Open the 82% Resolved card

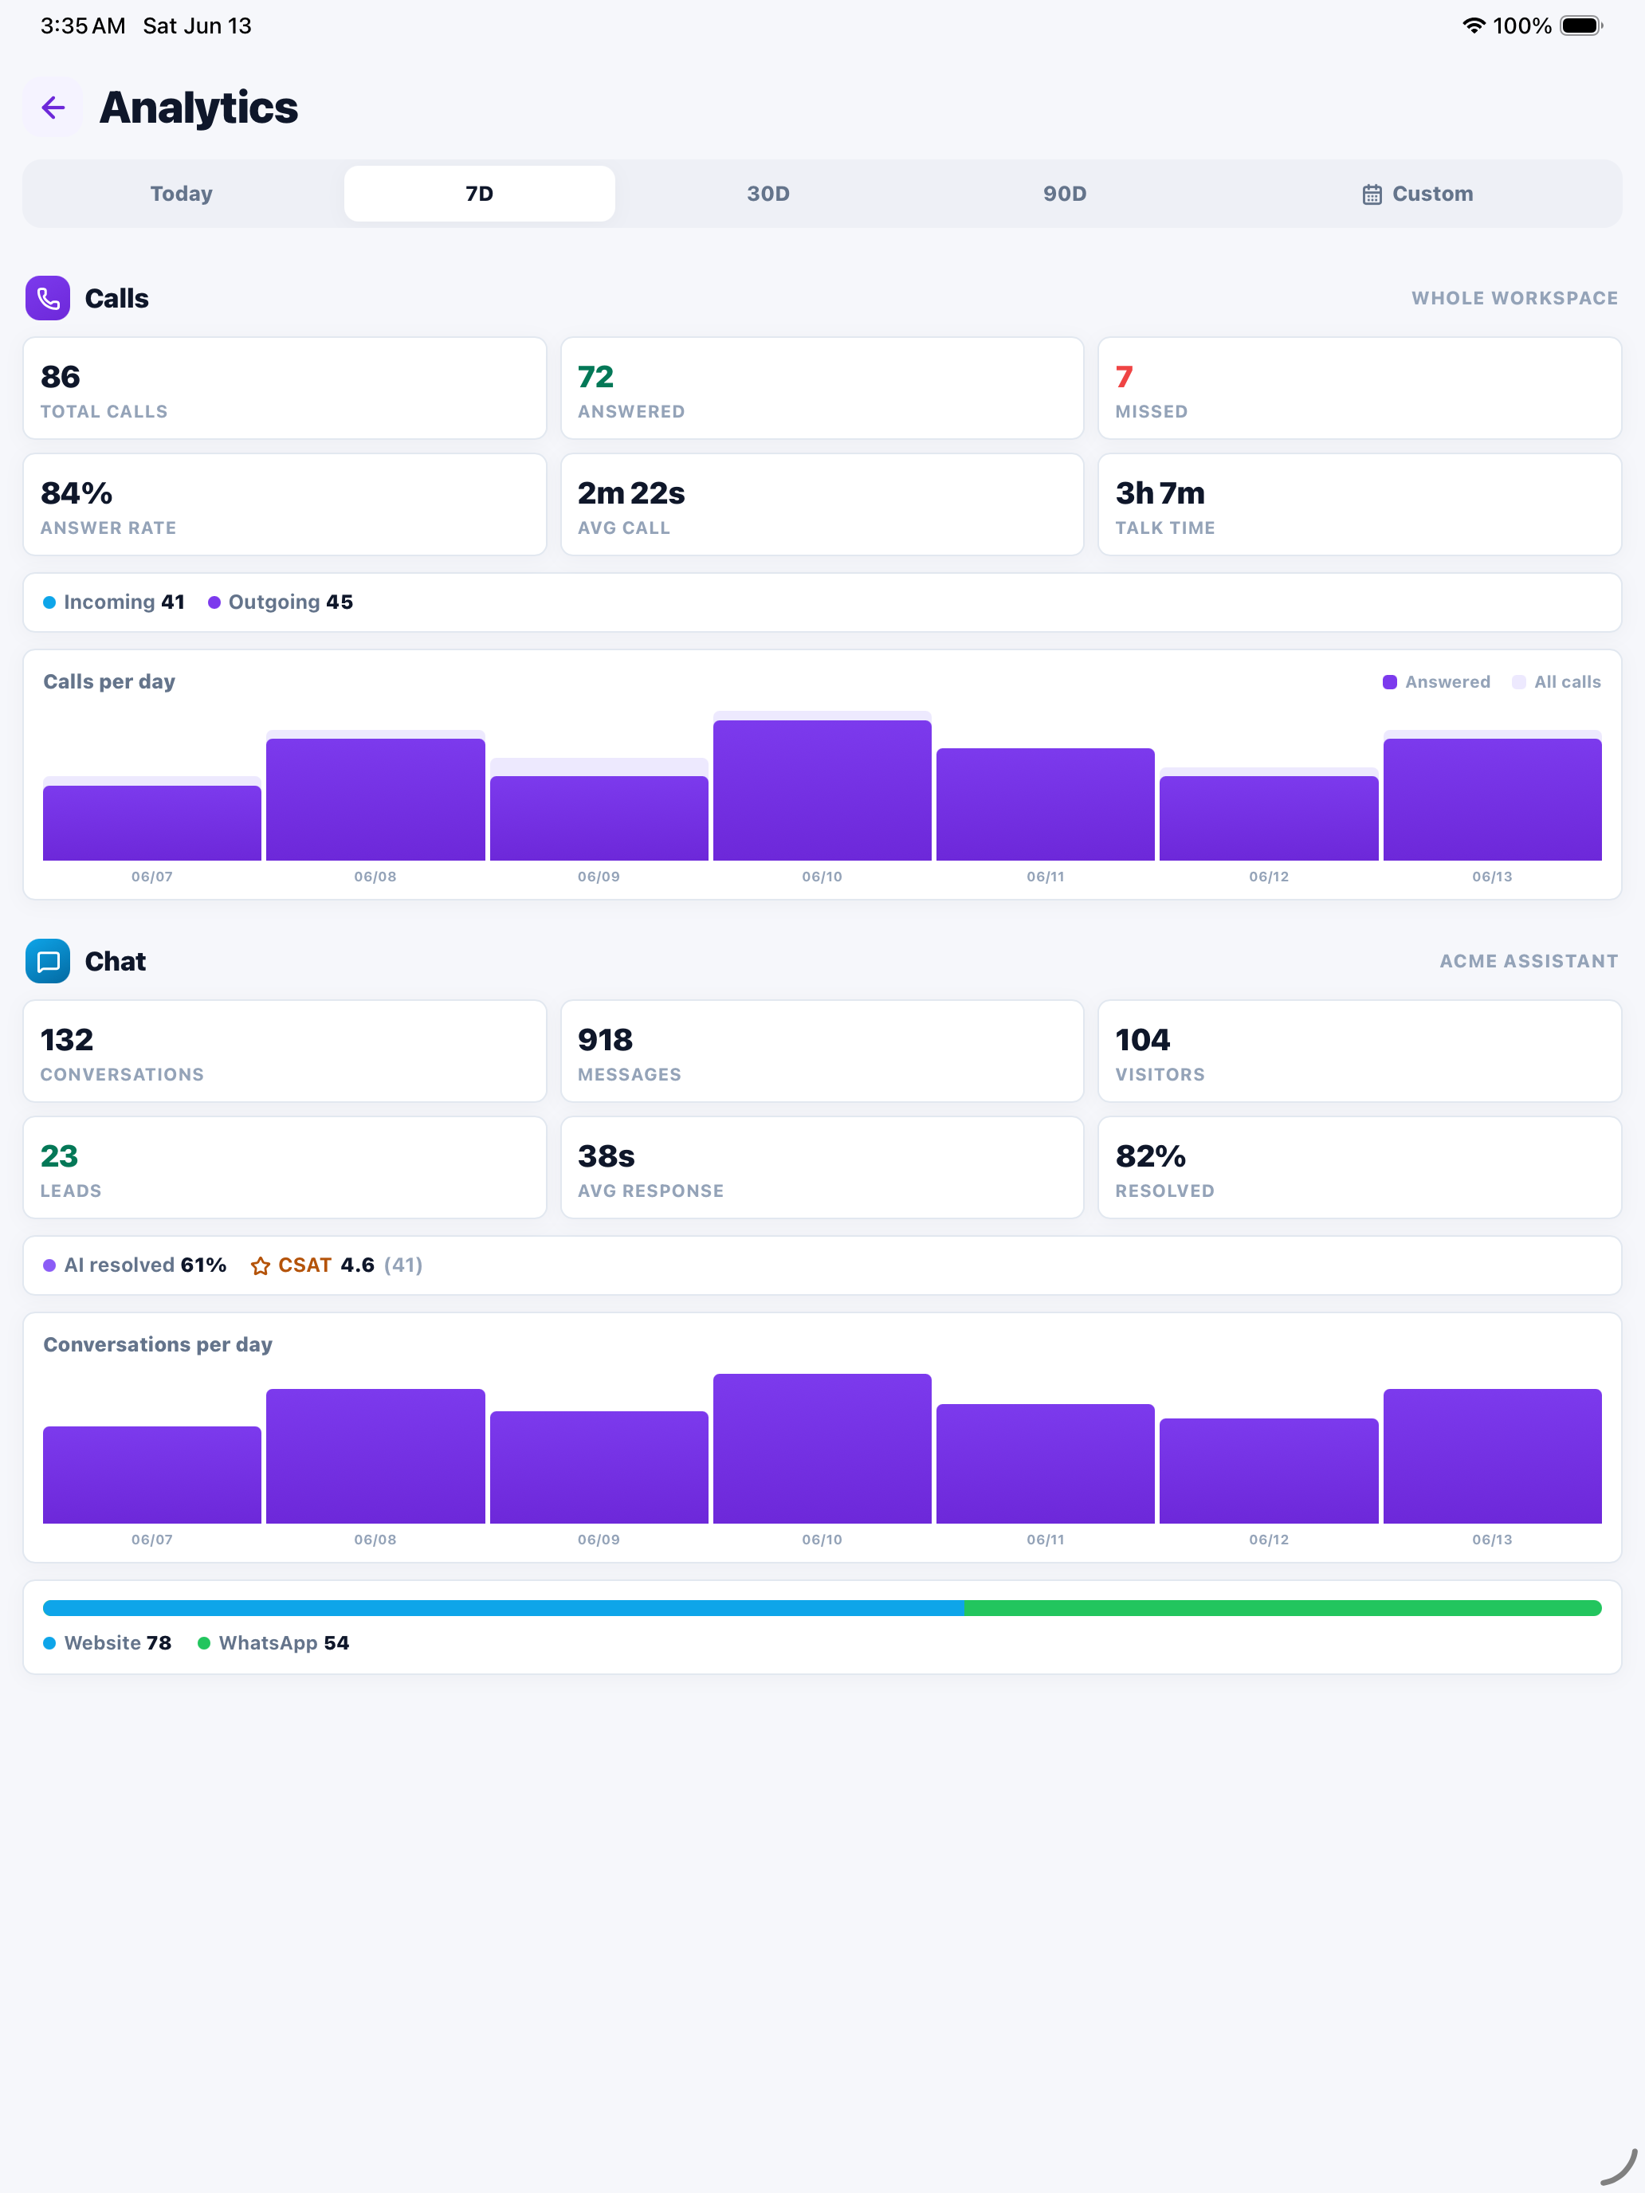pos(1360,1168)
